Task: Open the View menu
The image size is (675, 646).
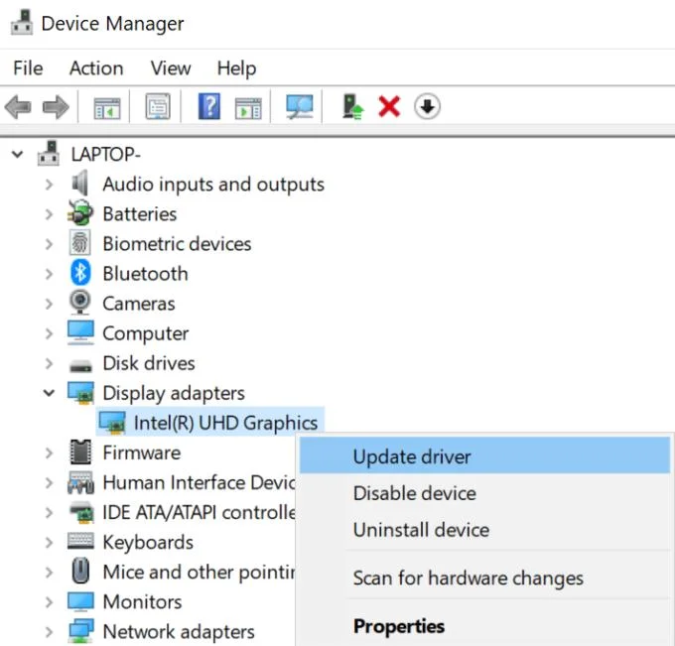Action: pos(171,68)
